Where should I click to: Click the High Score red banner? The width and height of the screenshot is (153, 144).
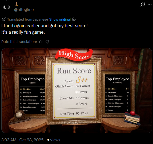point(74,55)
